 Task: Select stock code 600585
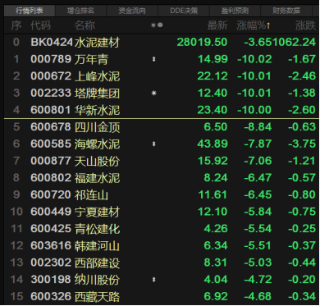(x=51, y=144)
